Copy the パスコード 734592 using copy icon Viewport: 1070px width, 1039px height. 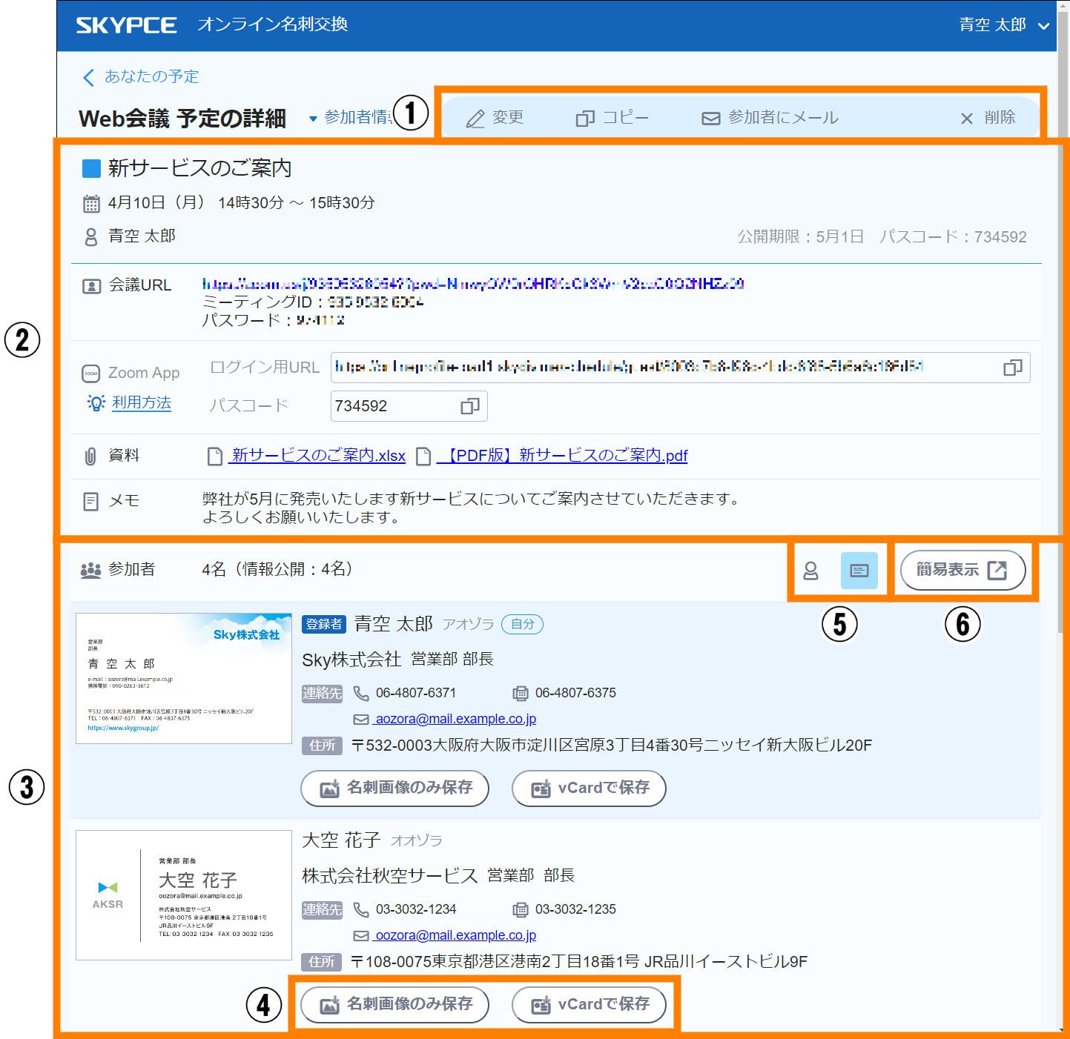(470, 406)
